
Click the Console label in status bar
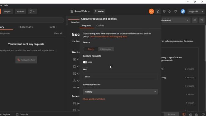24,114
